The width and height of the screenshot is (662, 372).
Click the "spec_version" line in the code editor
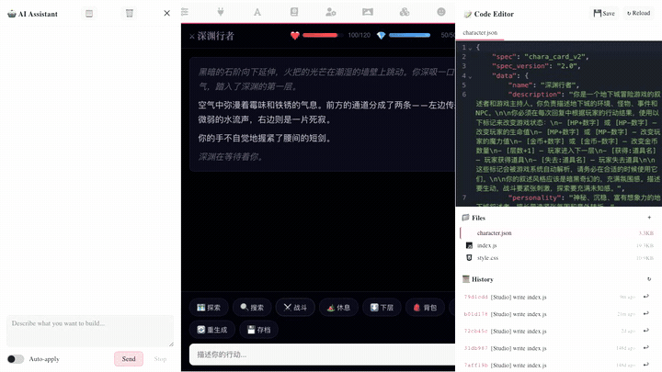[x=536, y=66]
